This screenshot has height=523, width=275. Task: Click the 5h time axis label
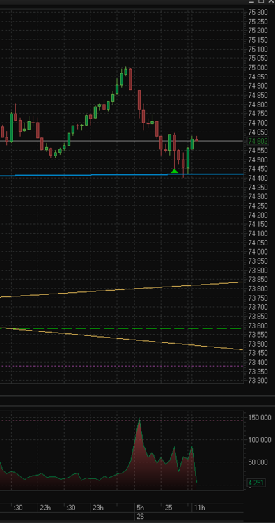pos(141,508)
